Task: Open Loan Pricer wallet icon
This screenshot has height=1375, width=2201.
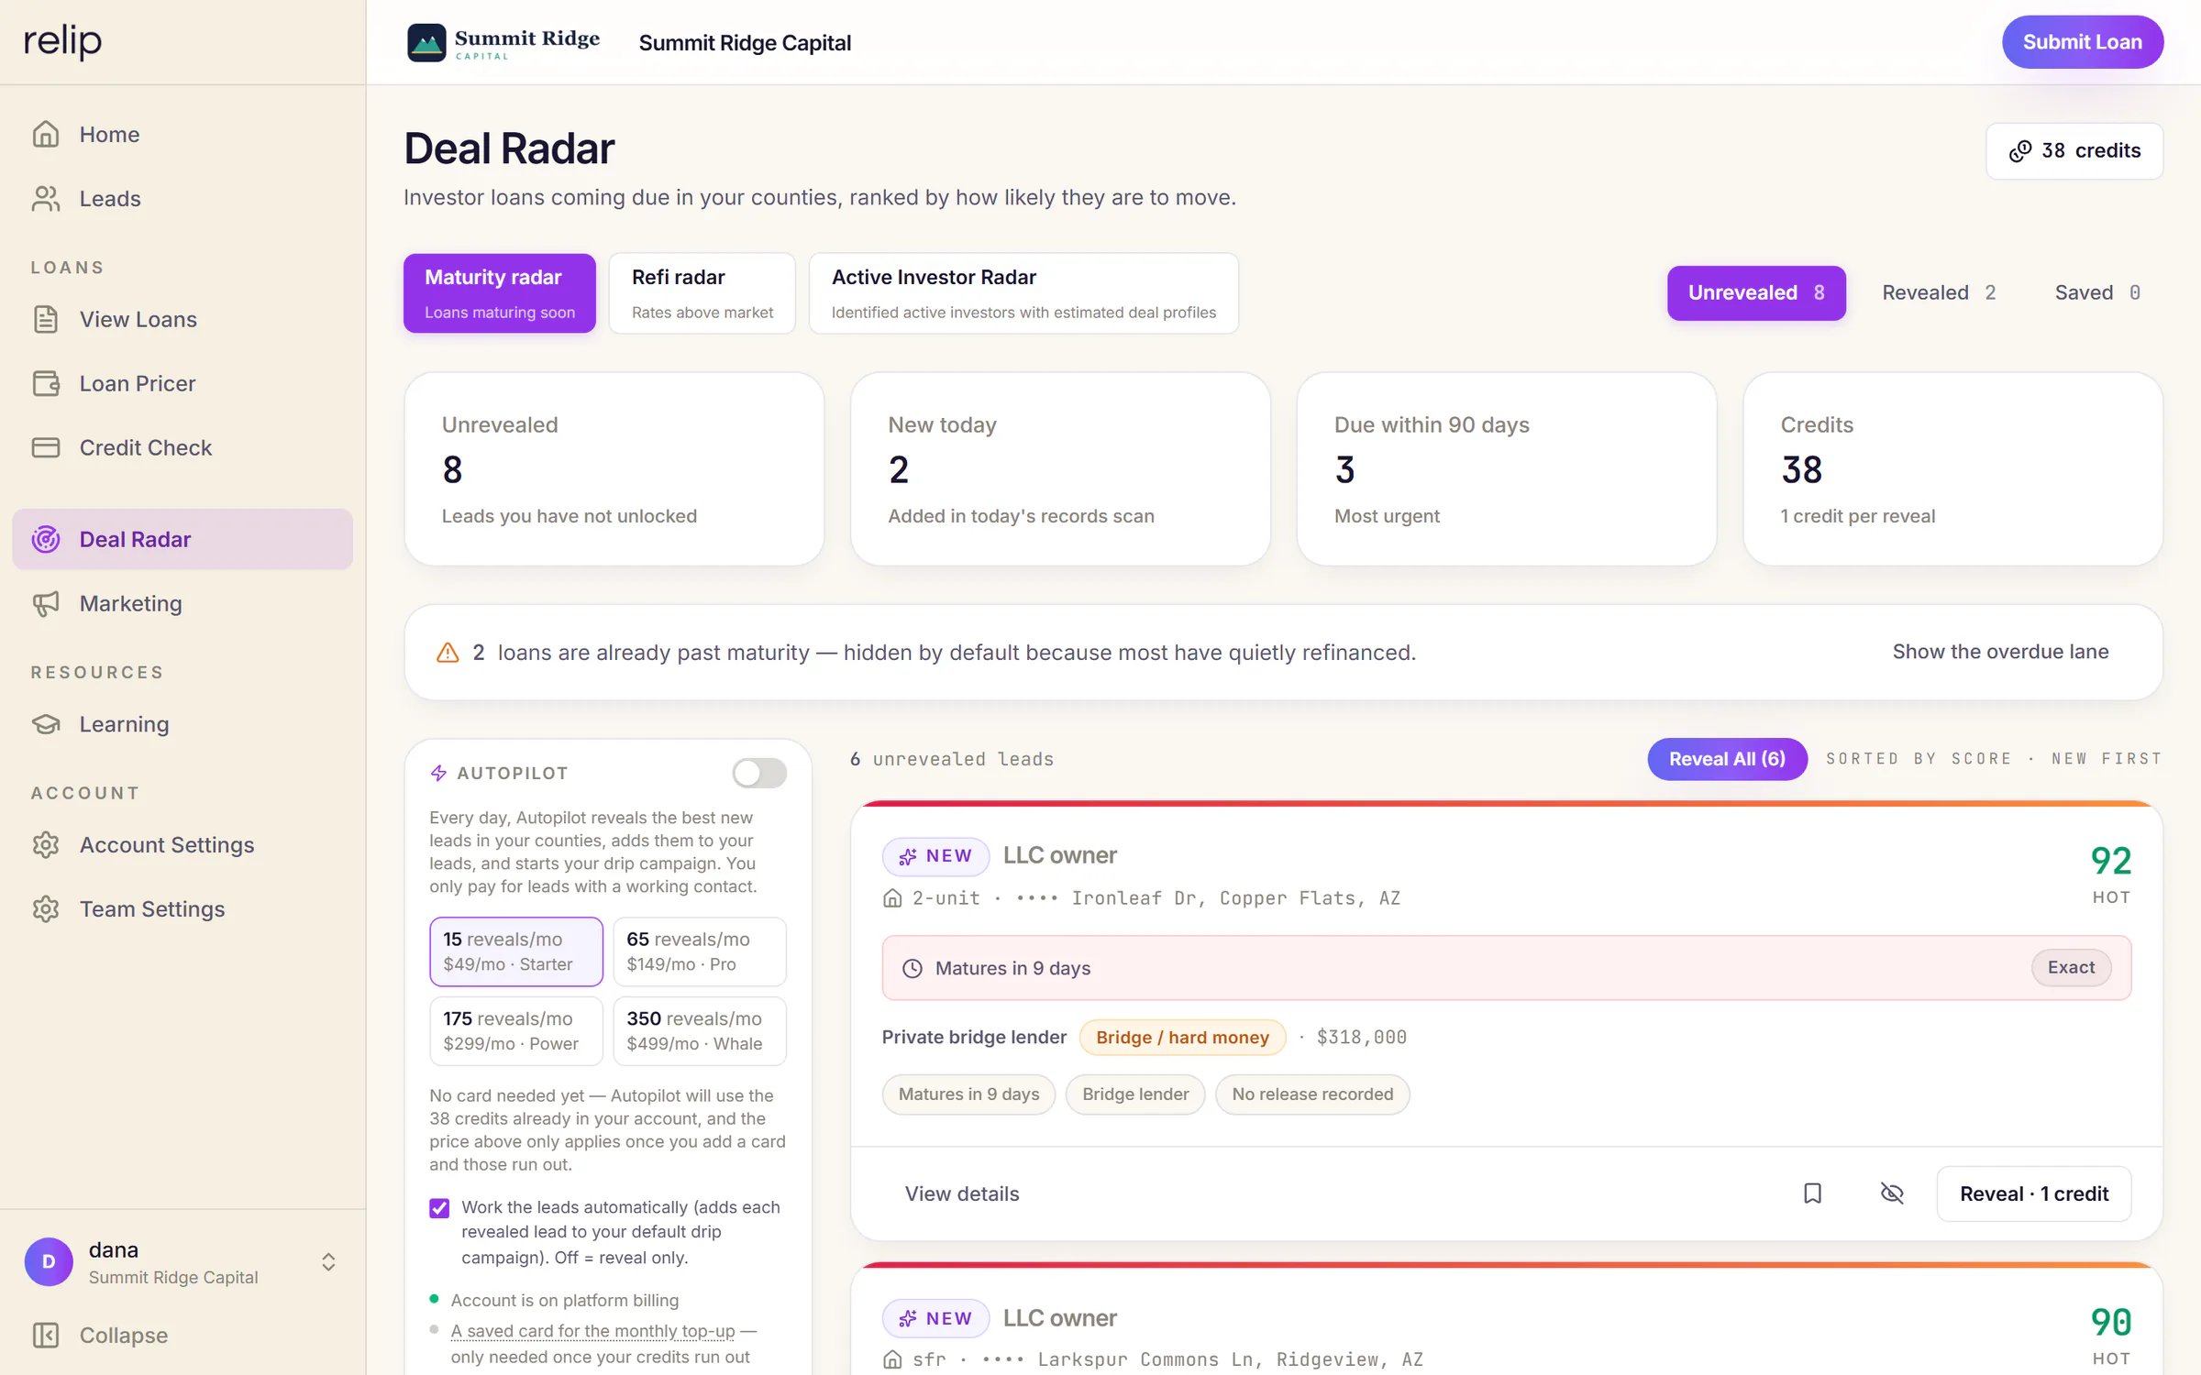Action: (46, 383)
